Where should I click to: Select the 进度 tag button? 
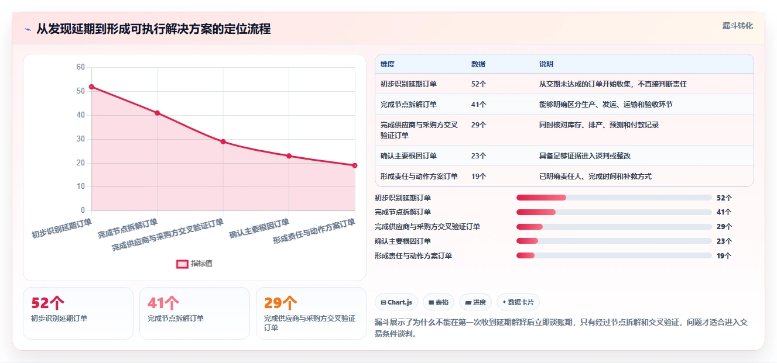(475, 302)
